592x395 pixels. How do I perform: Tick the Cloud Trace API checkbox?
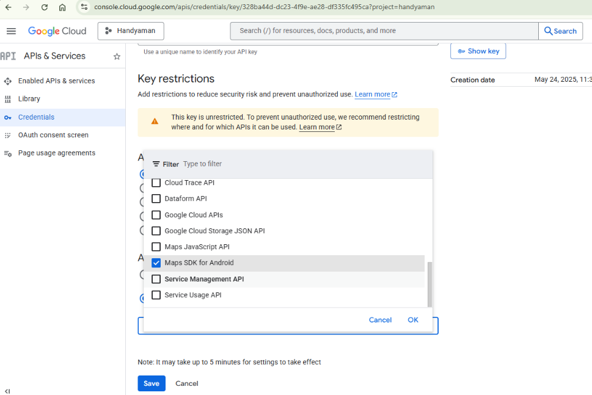click(156, 183)
